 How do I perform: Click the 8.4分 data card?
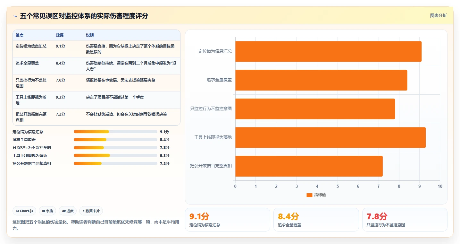pos(316,220)
